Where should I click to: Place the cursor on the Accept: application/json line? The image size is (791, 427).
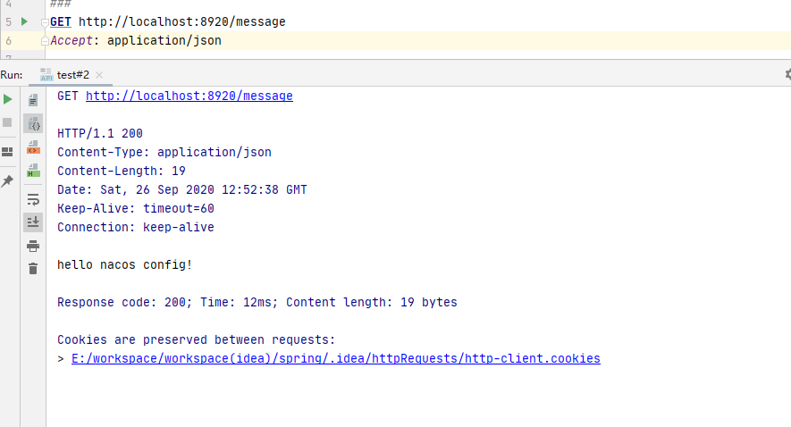tap(268, 40)
